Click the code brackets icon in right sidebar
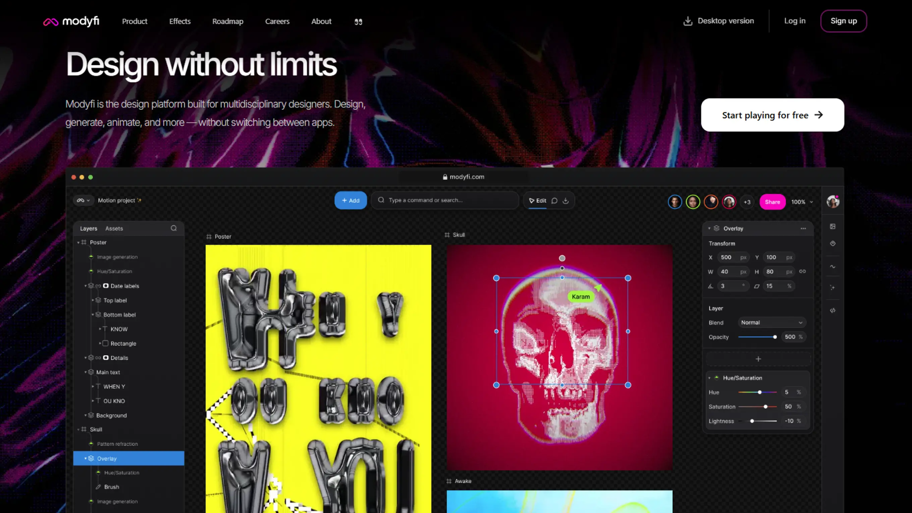 click(x=833, y=310)
